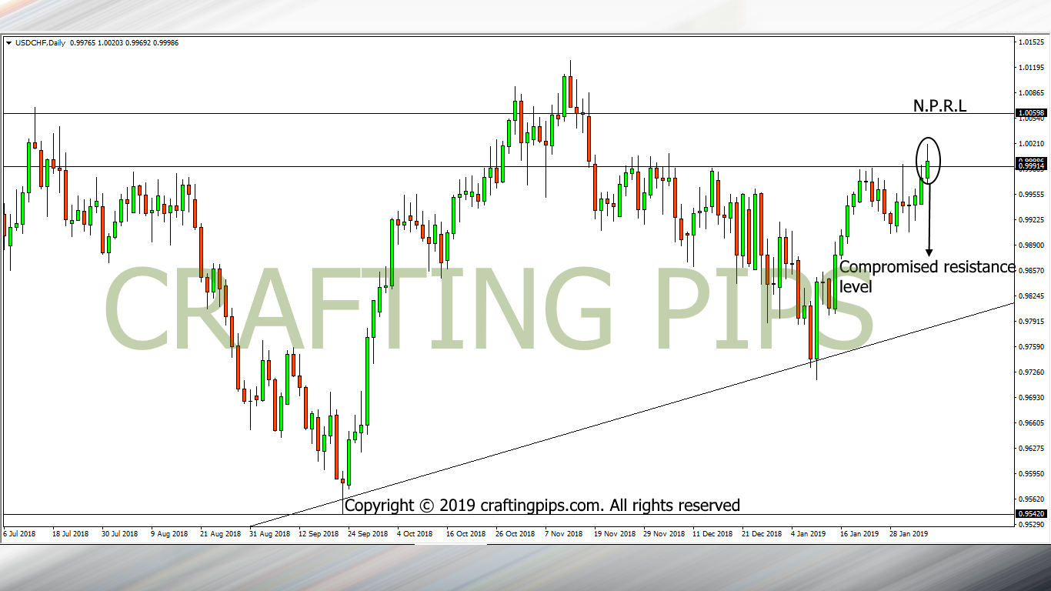Click the 28 Jan 2019 date label
Screen dimensions: 1051x591
point(909,533)
